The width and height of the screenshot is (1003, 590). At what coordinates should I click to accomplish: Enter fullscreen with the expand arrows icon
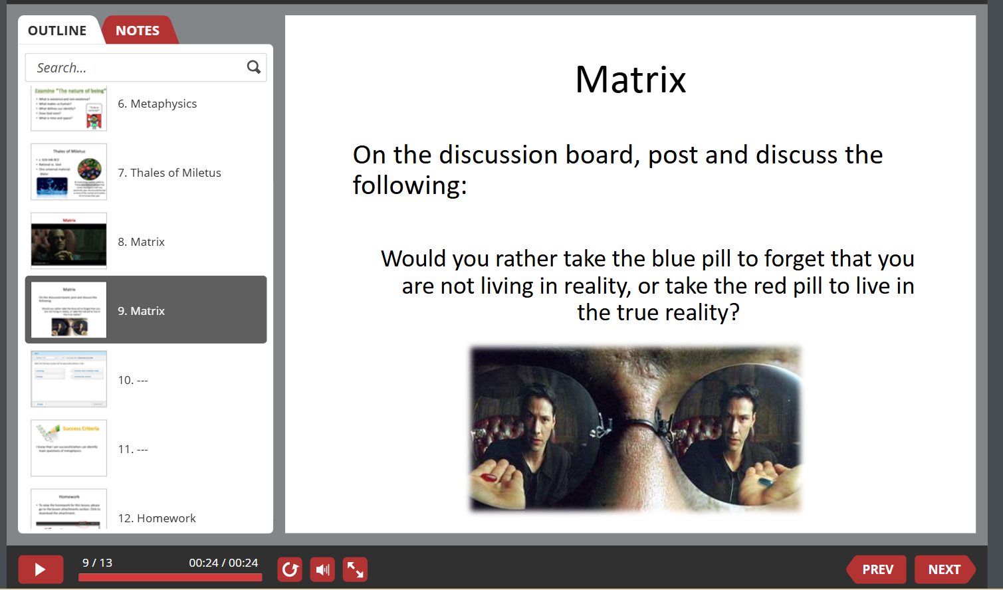point(355,569)
